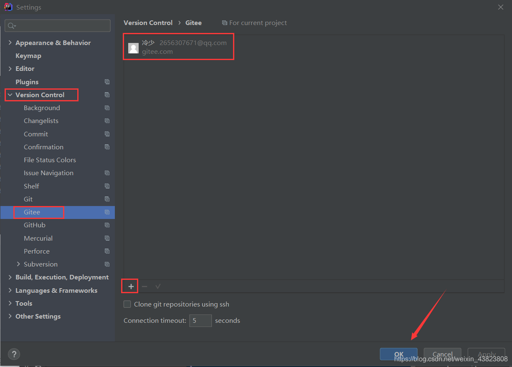Click the IntelliJ logo in title bar
Screen dimensions: 512x367
tap(8, 7)
